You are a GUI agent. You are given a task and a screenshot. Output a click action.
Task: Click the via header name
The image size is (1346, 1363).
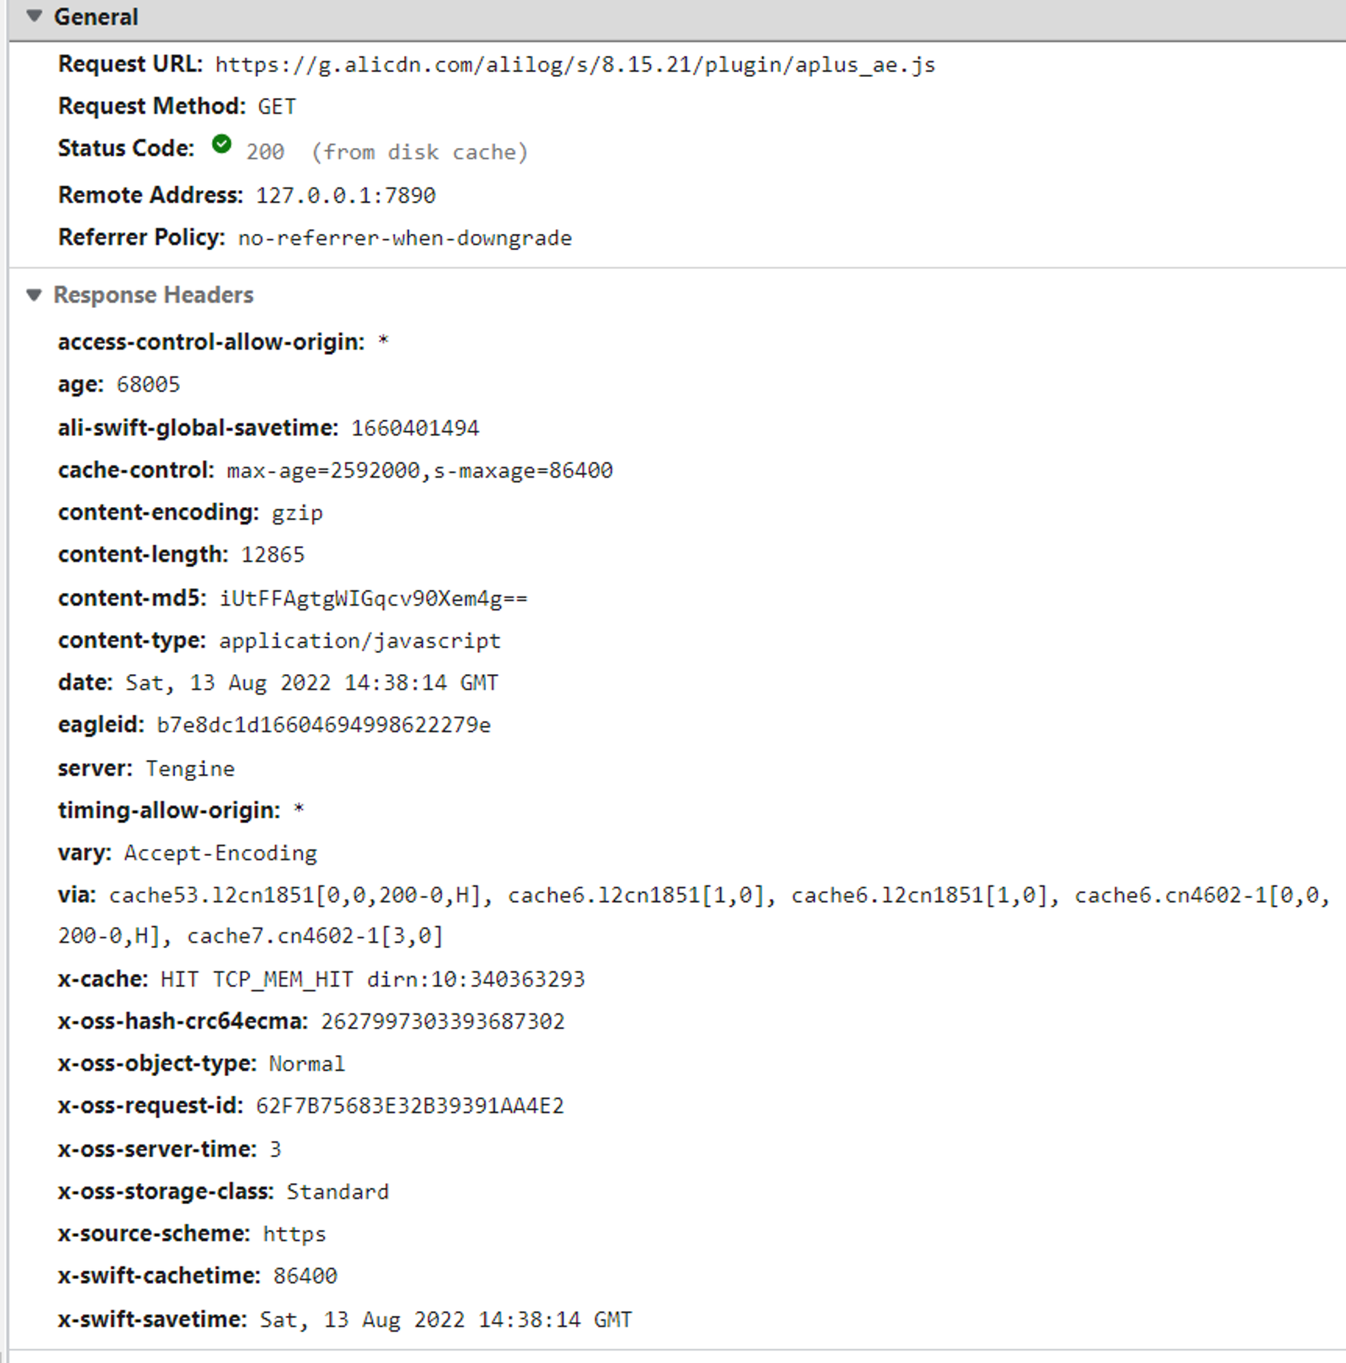tap(76, 895)
